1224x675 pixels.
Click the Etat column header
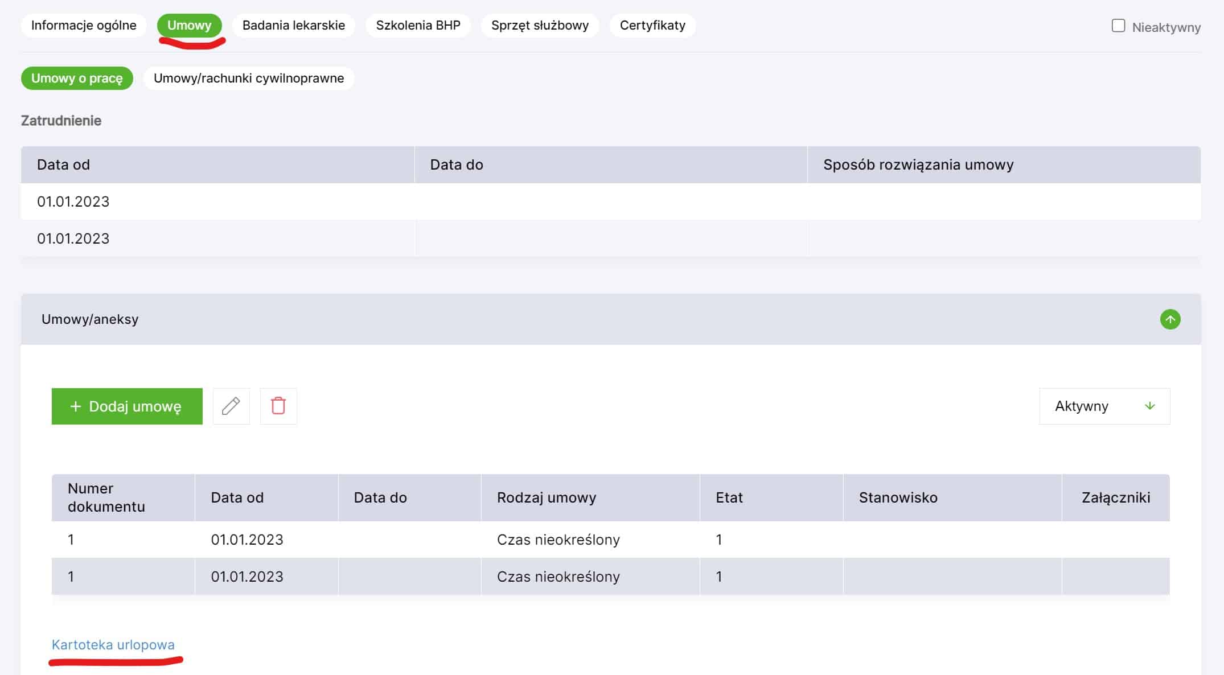pyautogui.click(x=771, y=497)
